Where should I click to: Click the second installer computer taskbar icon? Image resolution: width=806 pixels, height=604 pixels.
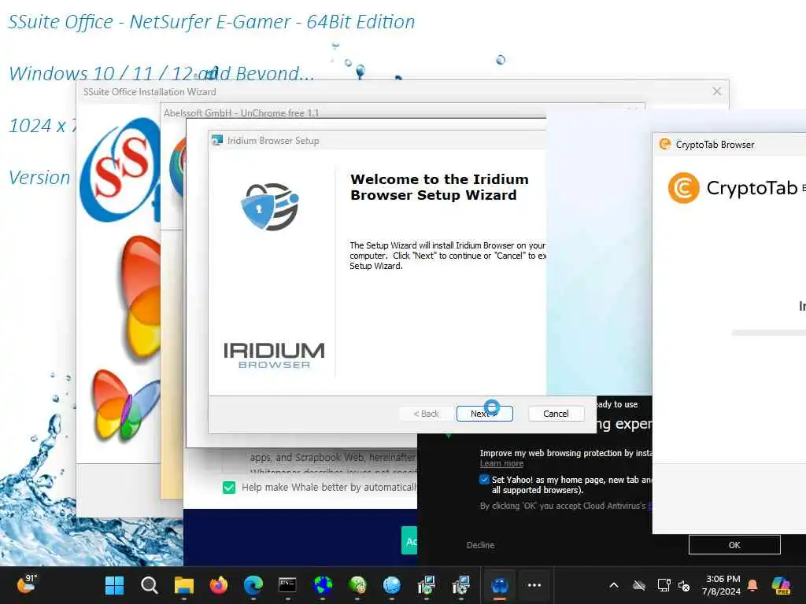(461, 585)
